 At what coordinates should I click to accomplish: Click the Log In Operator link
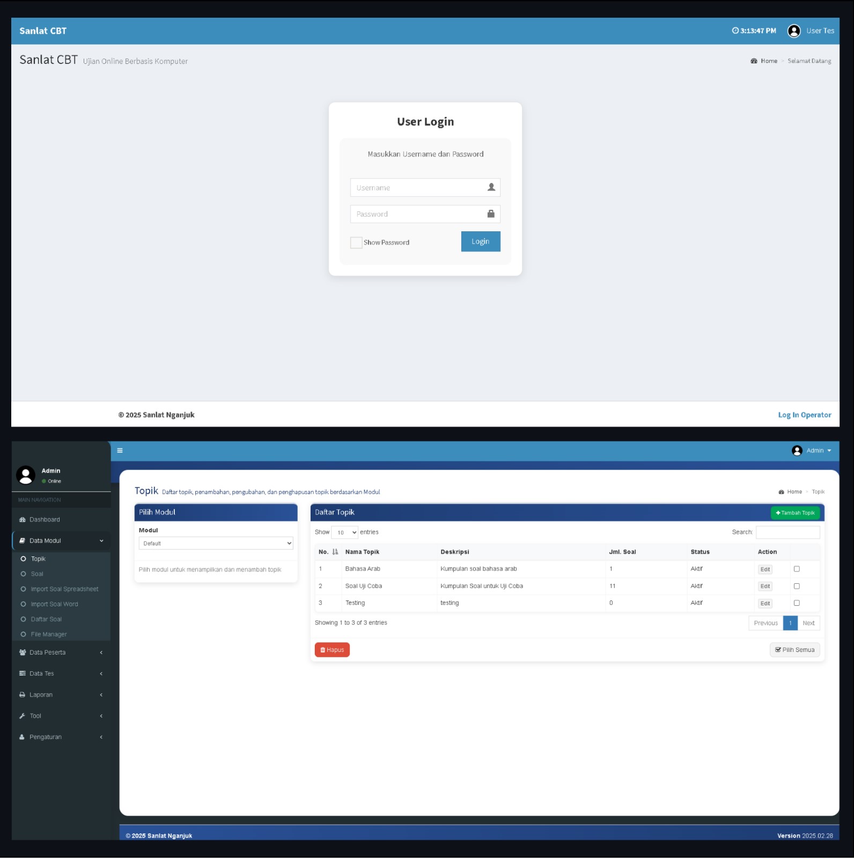point(804,415)
